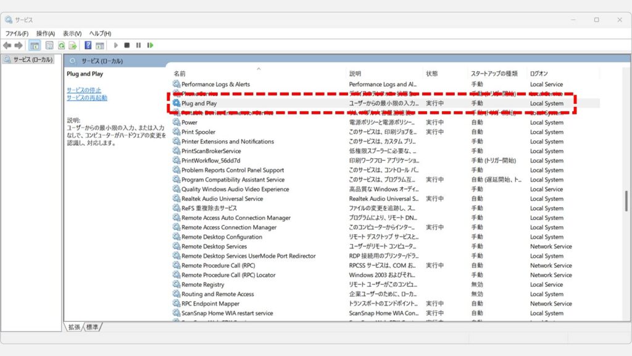Open the ファイル(F) menu
Screen dimensions: 632x356
pos(17,33)
